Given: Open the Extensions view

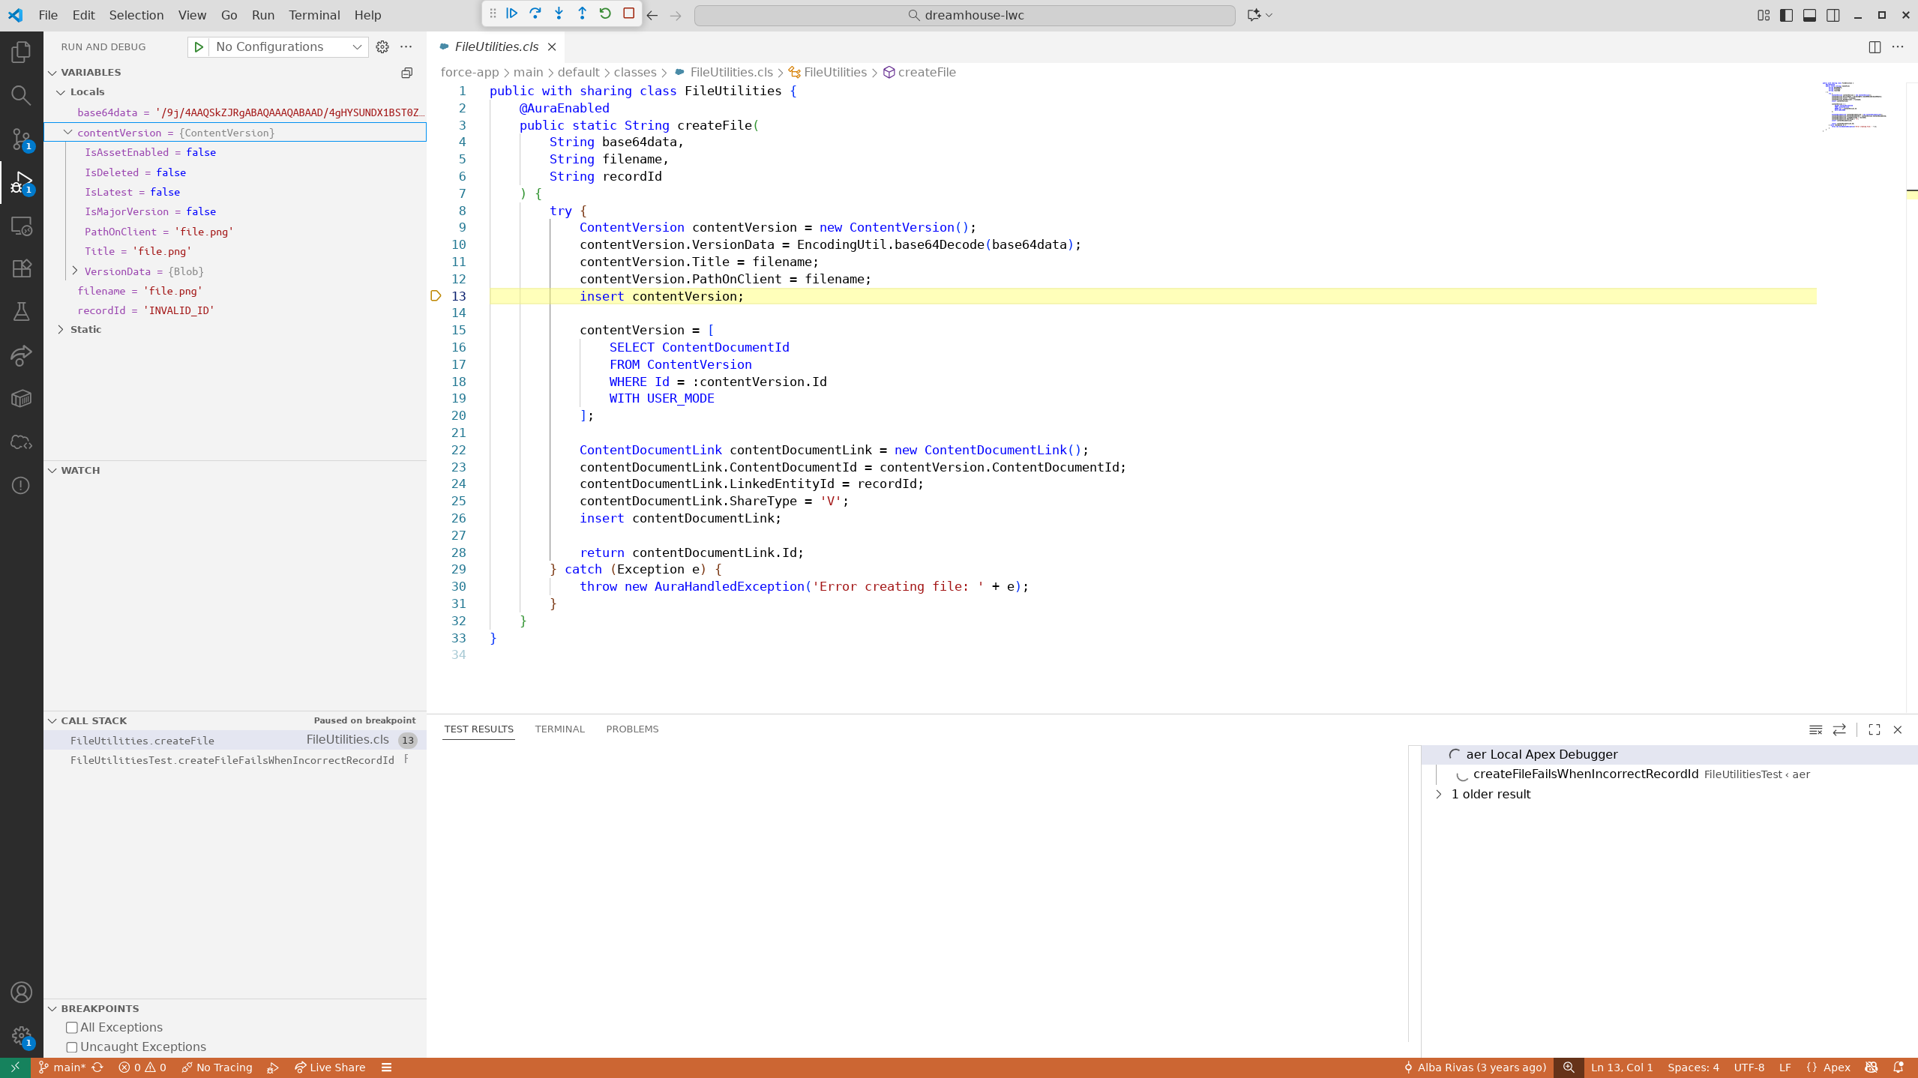Looking at the screenshot, I should pos(21,268).
